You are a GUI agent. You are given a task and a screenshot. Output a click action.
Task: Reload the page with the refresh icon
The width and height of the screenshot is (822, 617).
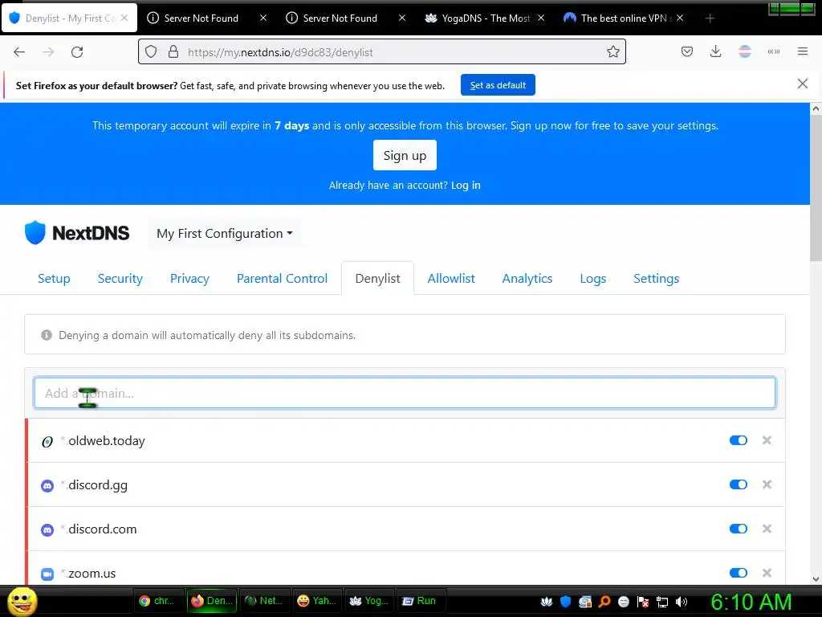tap(77, 52)
